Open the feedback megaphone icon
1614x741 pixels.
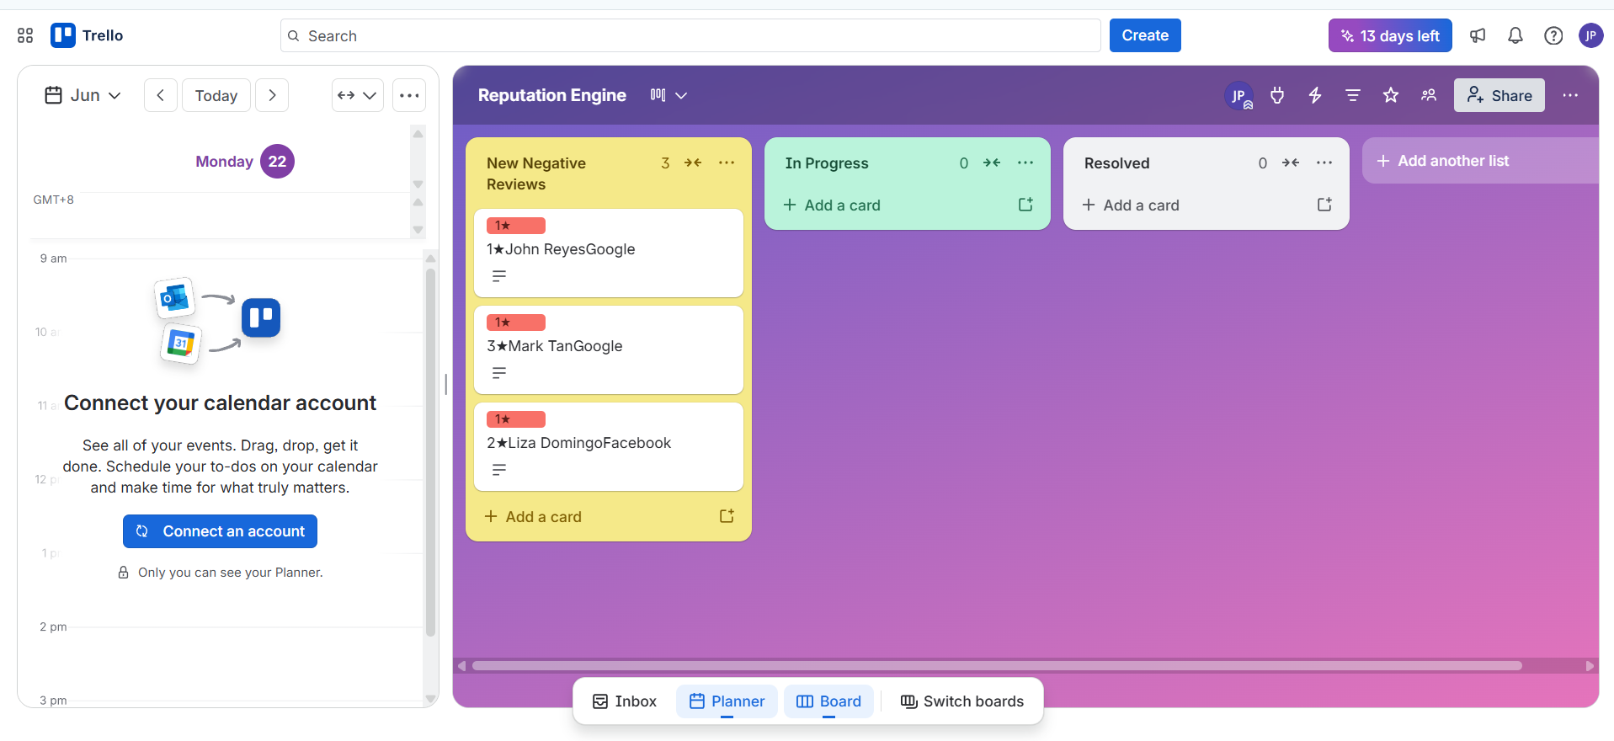1478,35
